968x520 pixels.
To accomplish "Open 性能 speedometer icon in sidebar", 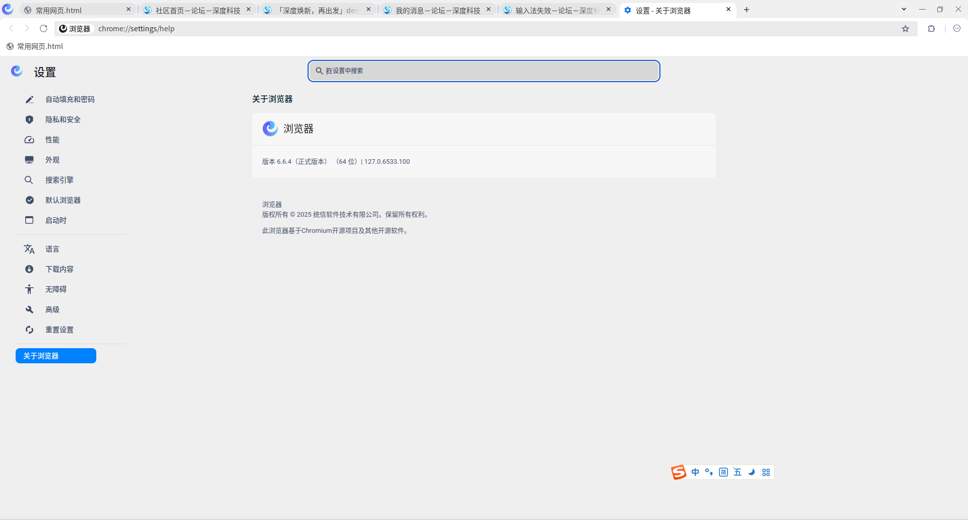I will (29, 140).
